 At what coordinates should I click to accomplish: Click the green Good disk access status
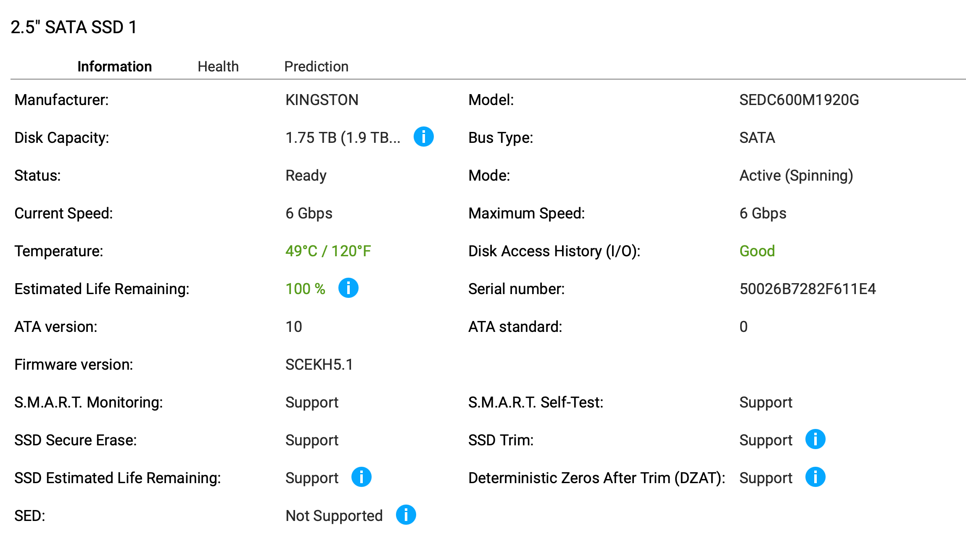coord(757,251)
